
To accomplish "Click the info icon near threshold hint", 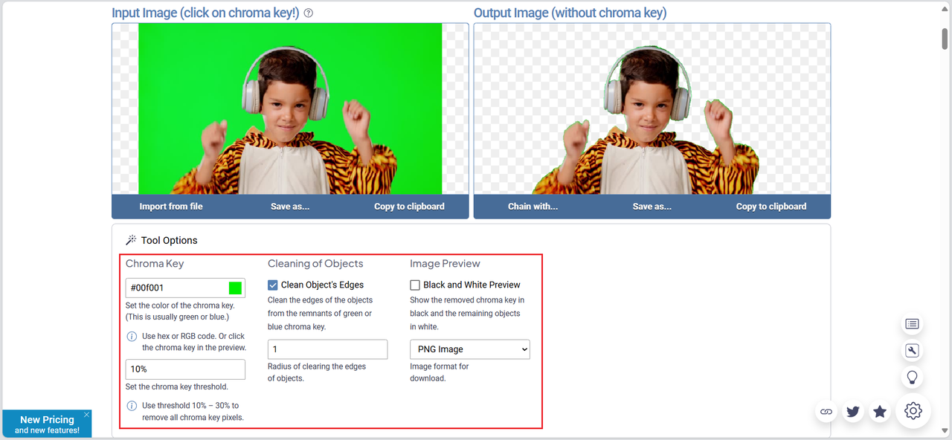I will pyautogui.click(x=132, y=406).
